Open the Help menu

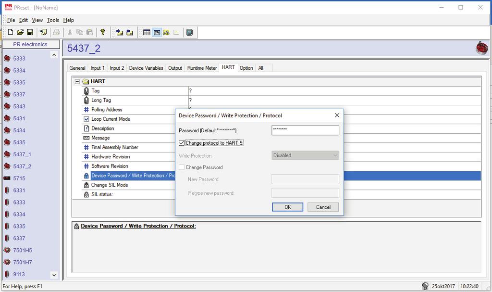tap(68, 20)
